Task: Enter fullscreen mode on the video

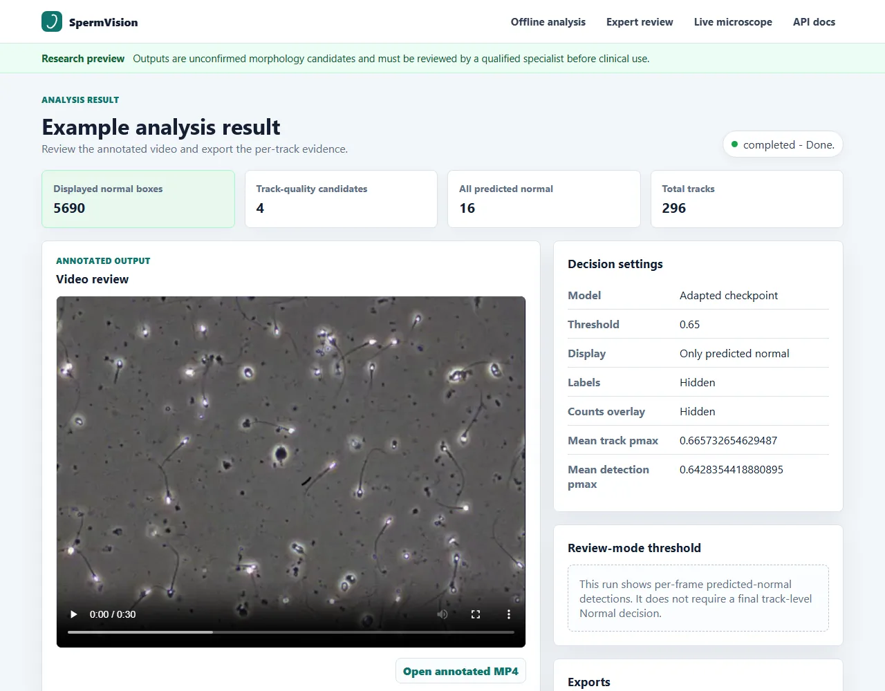Action: click(x=476, y=614)
